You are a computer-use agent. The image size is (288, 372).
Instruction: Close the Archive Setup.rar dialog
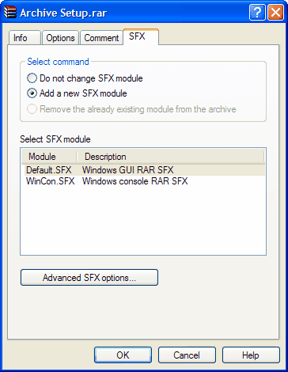click(x=275, y=12)
